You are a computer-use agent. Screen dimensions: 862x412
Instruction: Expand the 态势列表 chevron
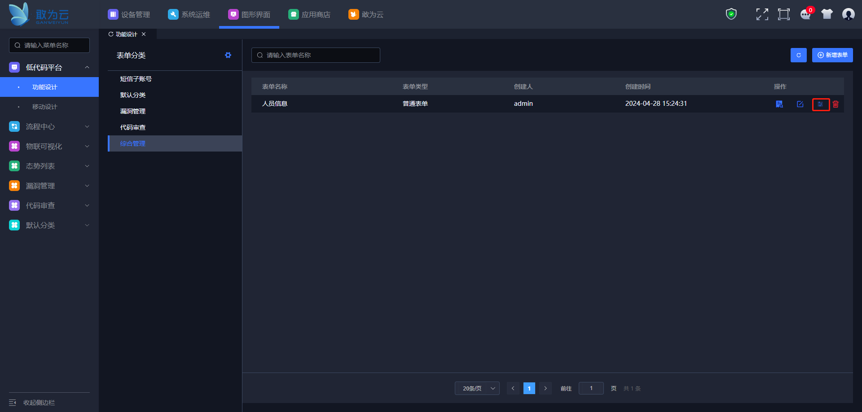[x=87, y=166]
